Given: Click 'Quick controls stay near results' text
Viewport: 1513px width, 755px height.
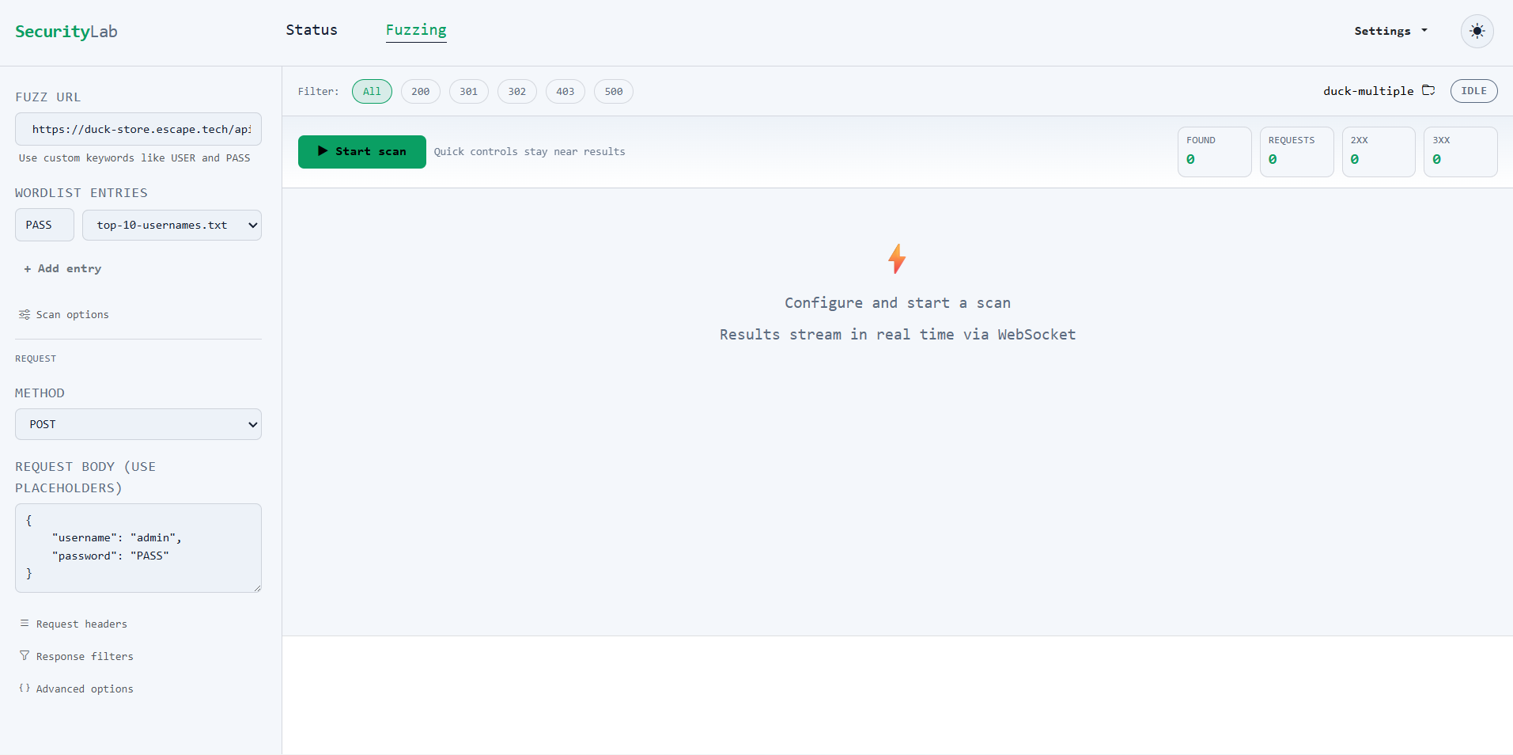Looking at the screenshot, I should click(529, 151).
